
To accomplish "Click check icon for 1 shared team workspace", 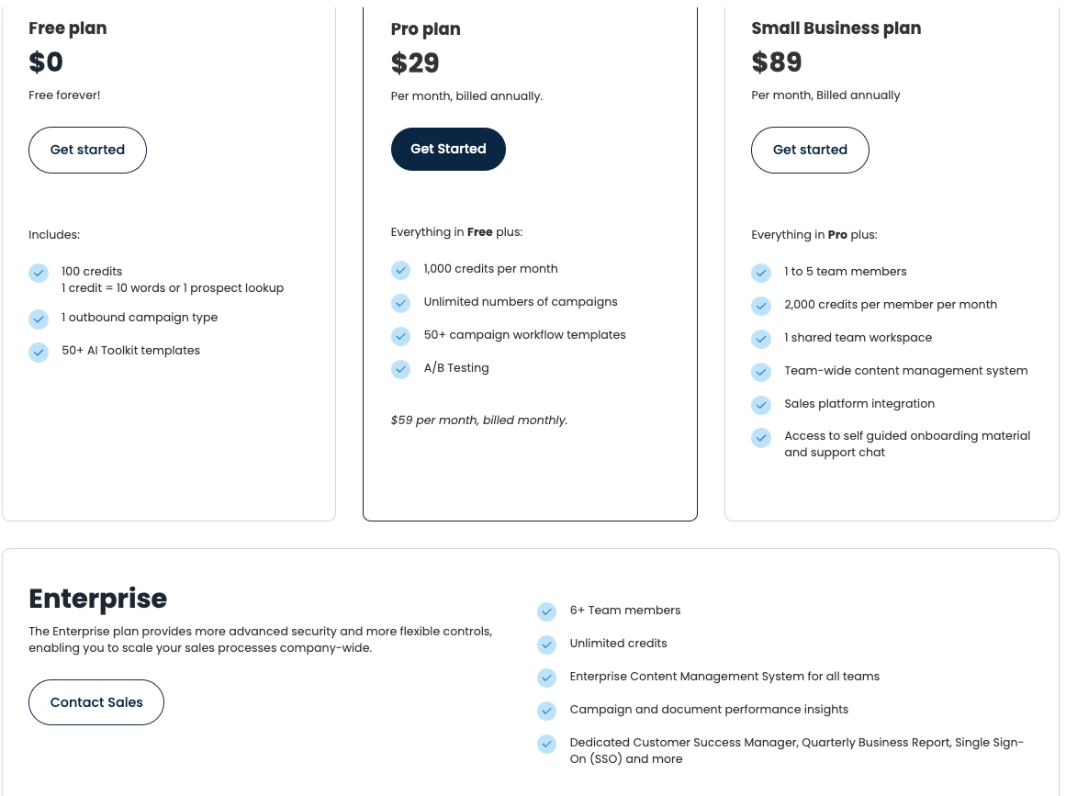I will point(761,339).
